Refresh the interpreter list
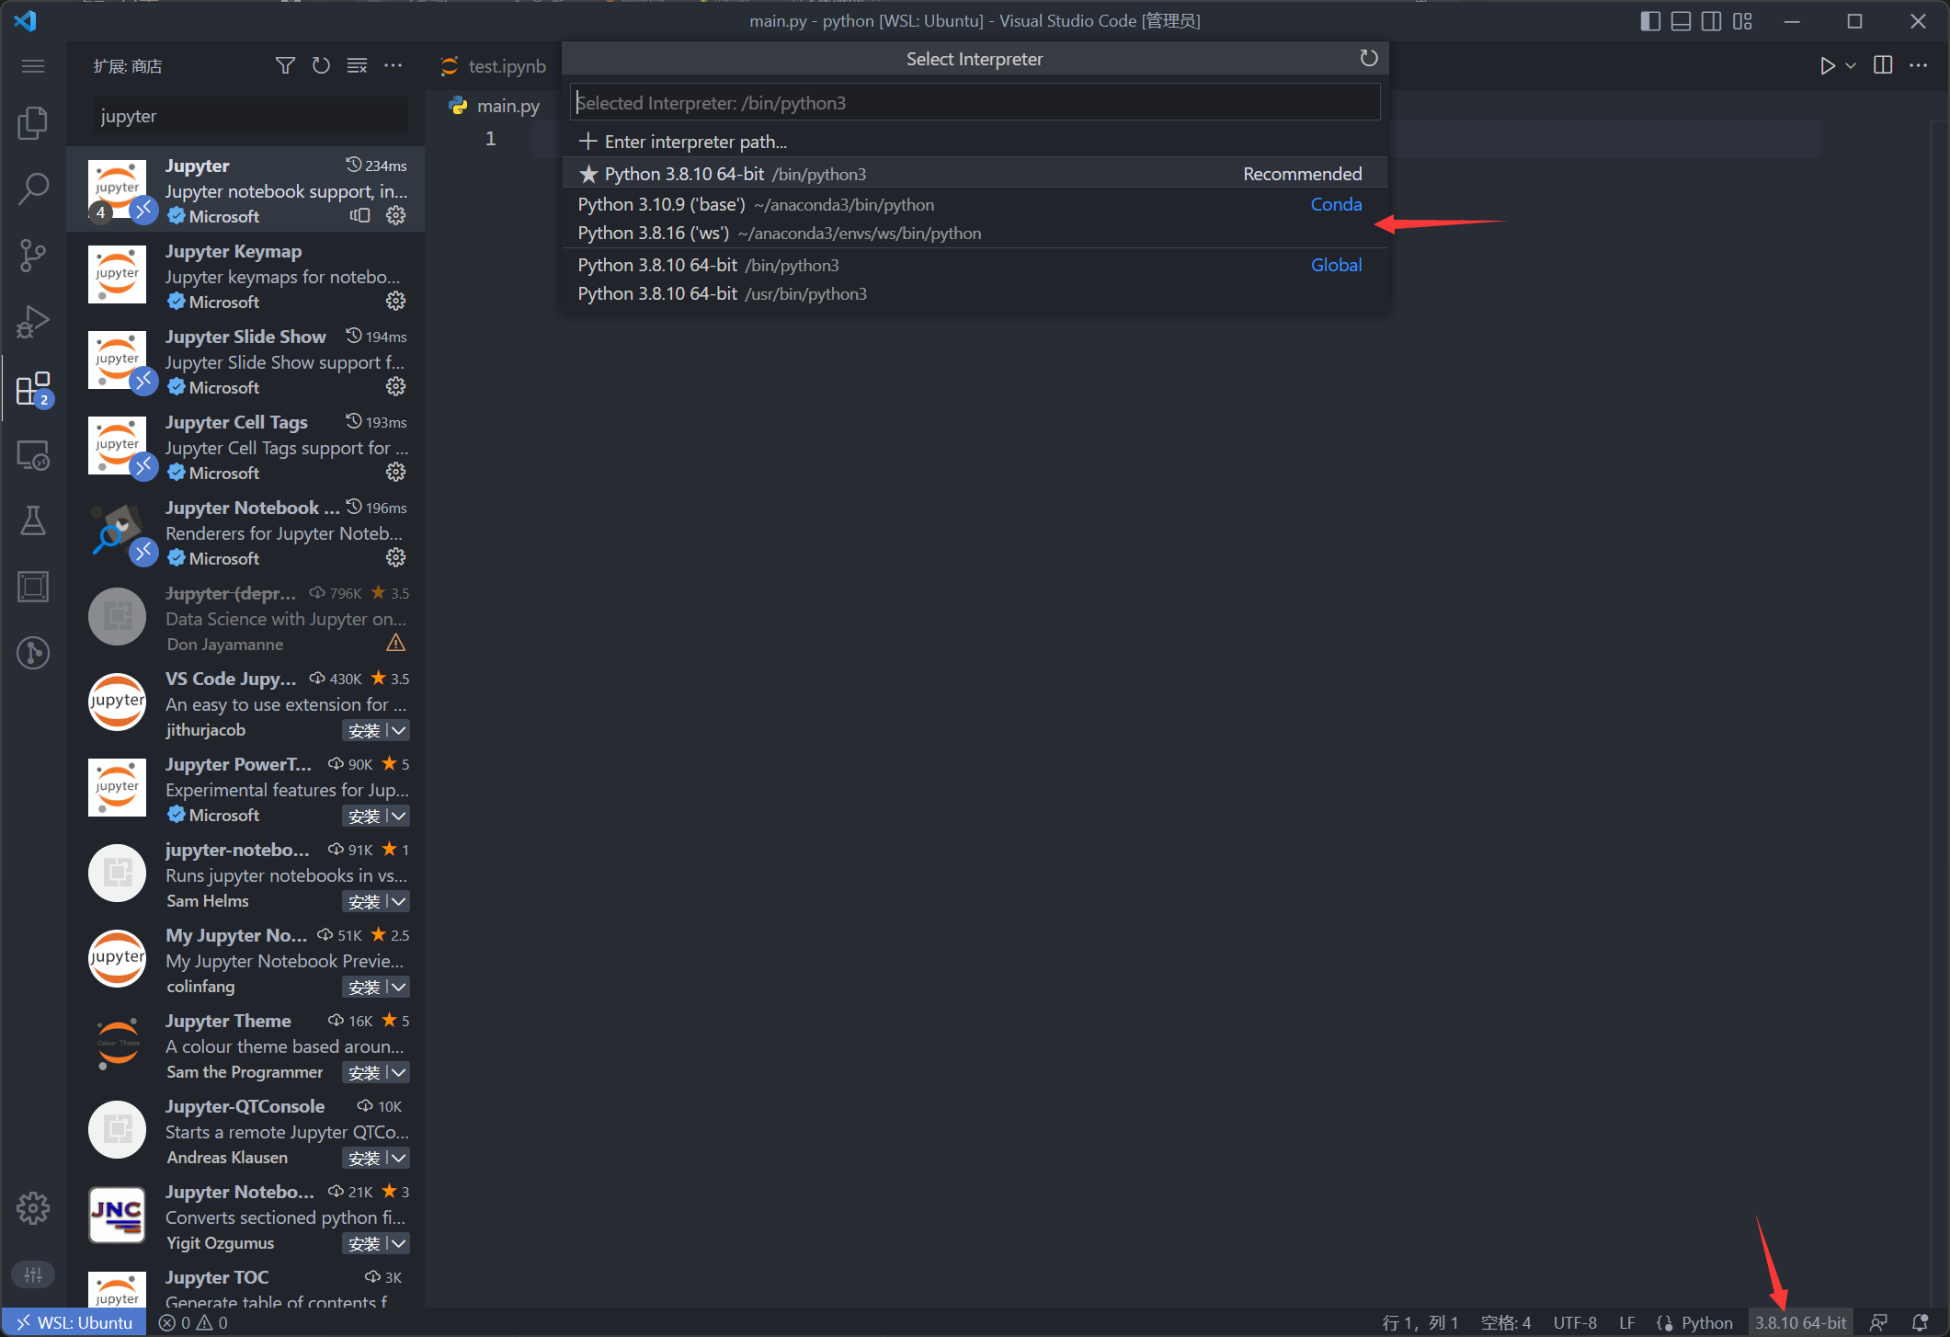The width and height of the screenshot is (1950, 1337). 1368,59
